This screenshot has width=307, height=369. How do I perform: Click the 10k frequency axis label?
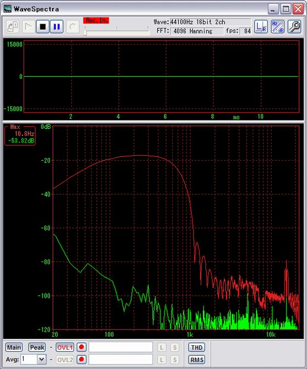tap(270, 334)
